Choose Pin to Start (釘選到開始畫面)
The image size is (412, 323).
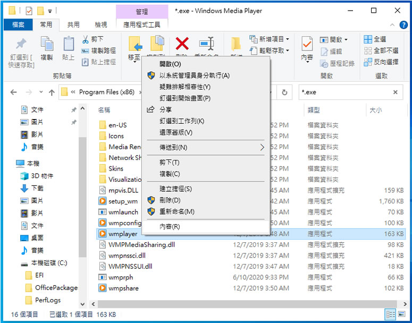[205, 98]
